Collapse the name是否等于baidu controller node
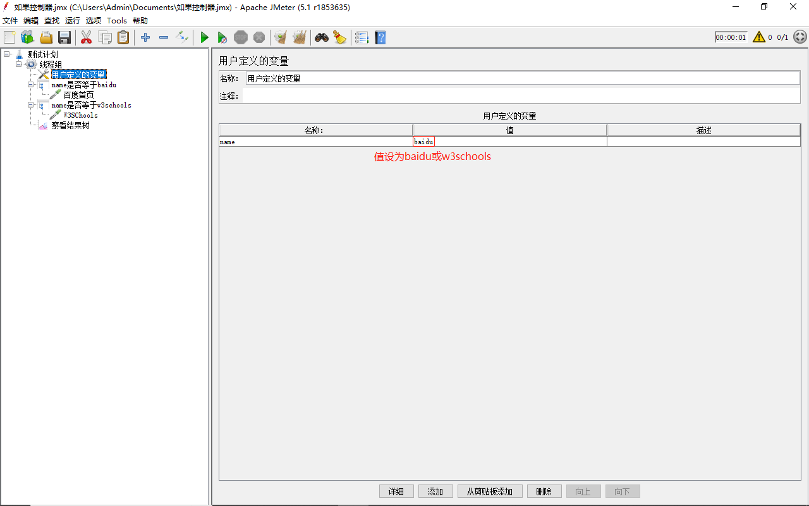 (x=31, y=85)
